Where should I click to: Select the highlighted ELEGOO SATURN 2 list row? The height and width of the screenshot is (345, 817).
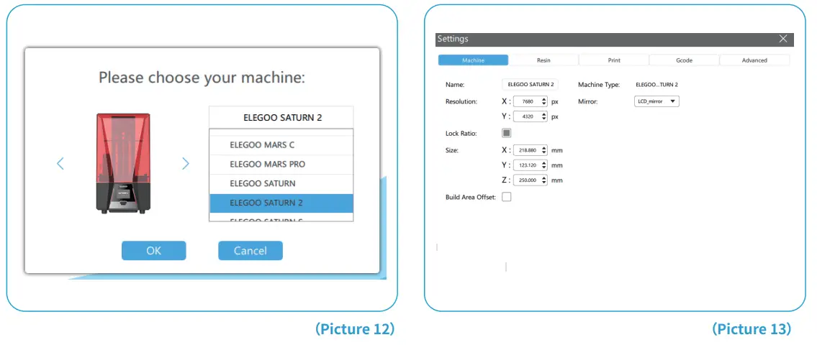(x=281, y=203)
